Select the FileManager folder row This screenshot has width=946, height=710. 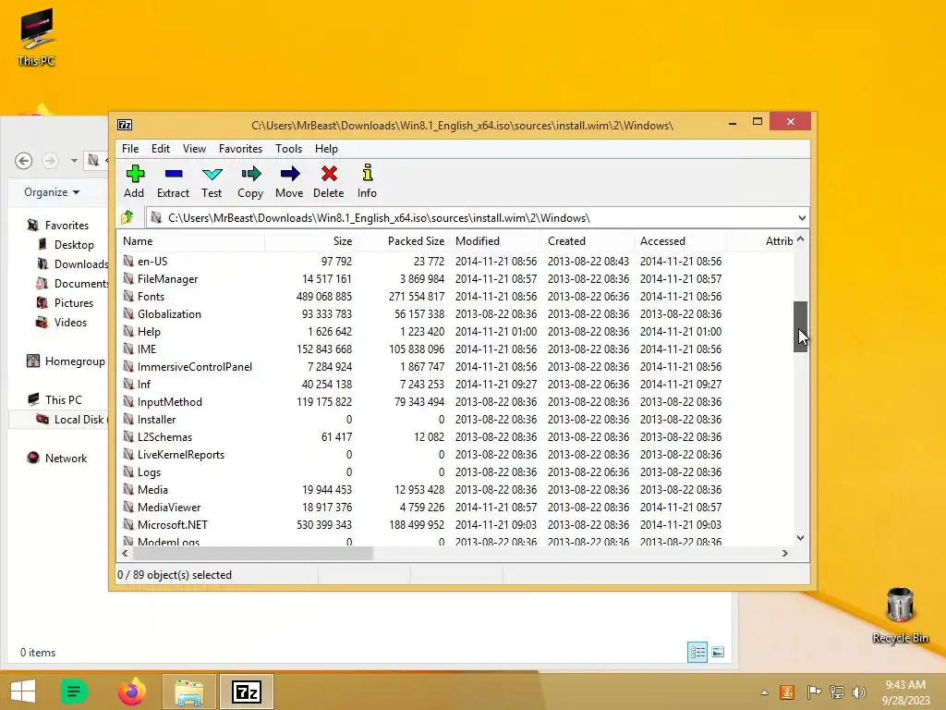pyautogui.click(x=455, y=278)
